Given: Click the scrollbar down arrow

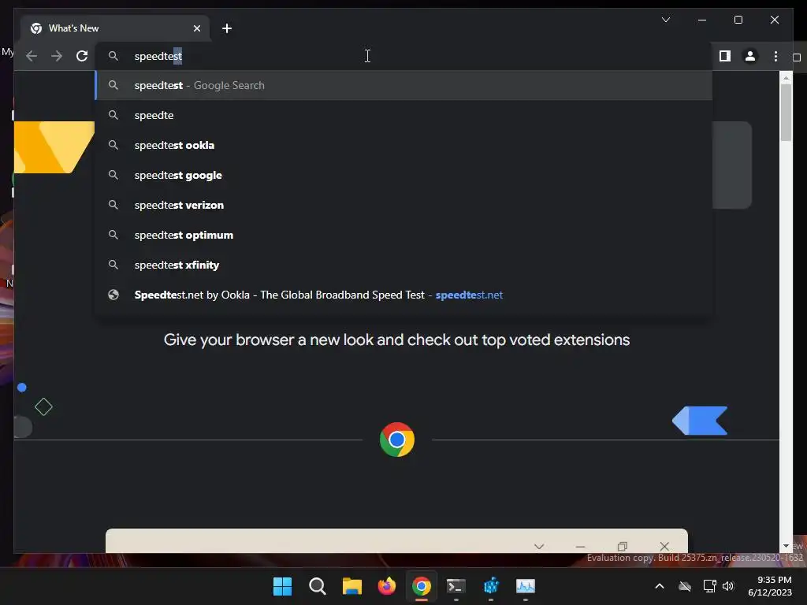Looking at the screenshot, I should tap(786, 546).
